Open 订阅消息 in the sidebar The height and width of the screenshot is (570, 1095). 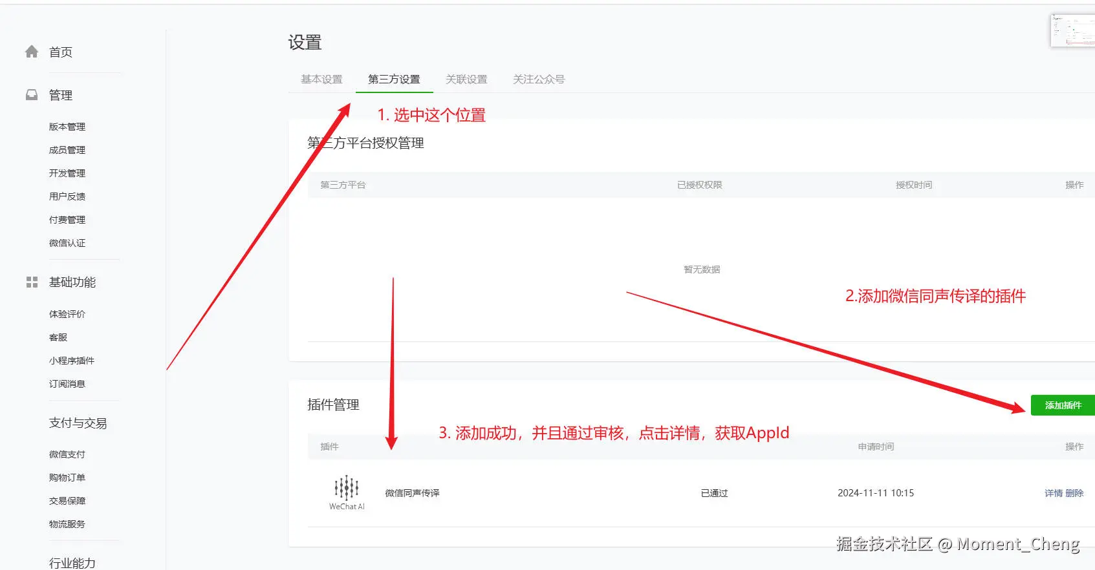[67, 384]
